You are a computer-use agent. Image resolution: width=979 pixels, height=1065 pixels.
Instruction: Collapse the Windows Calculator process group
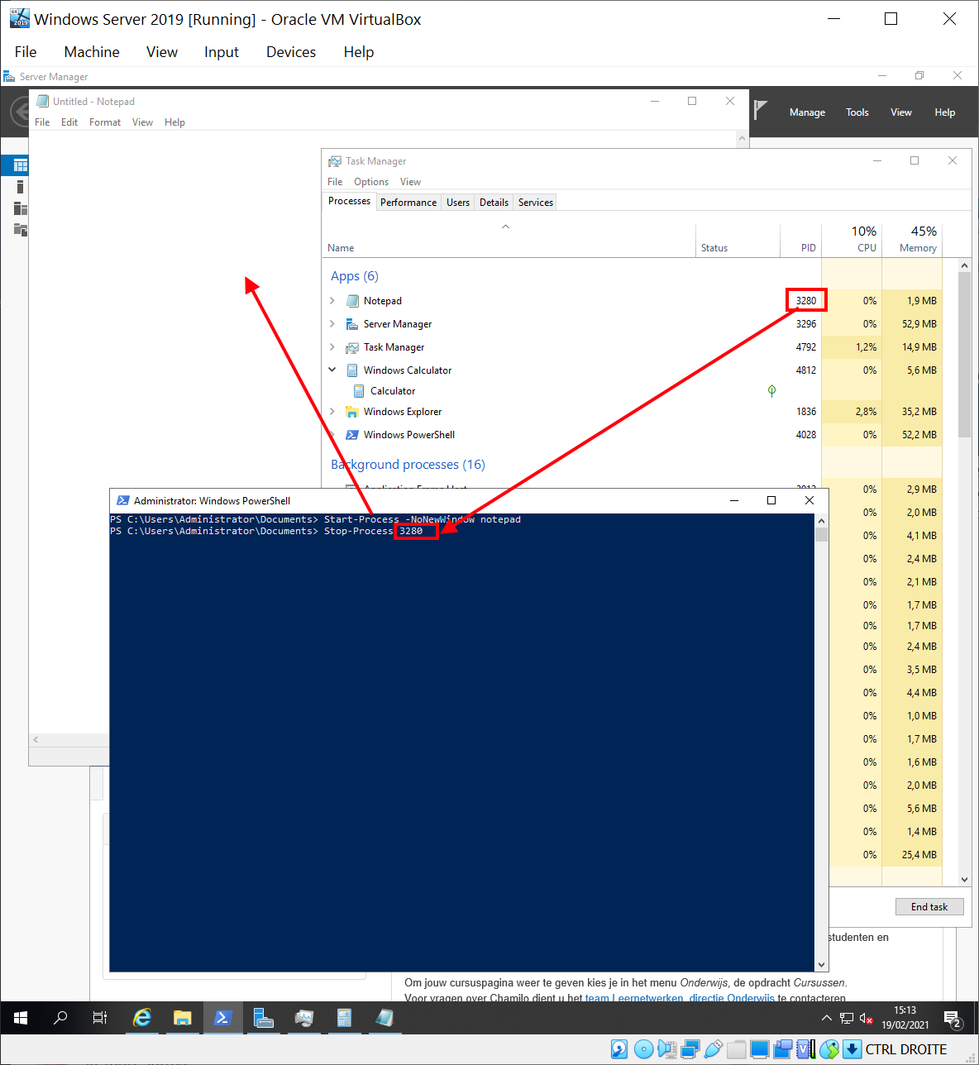(x=332, y=370)
